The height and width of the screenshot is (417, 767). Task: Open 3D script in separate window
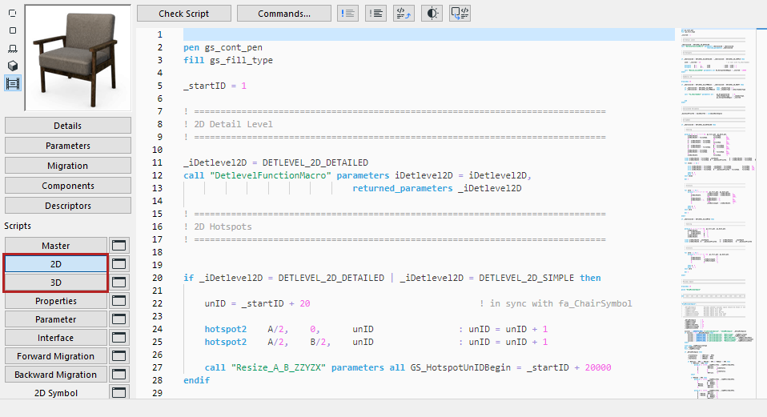pyautogui.click(x=118, y=283)
